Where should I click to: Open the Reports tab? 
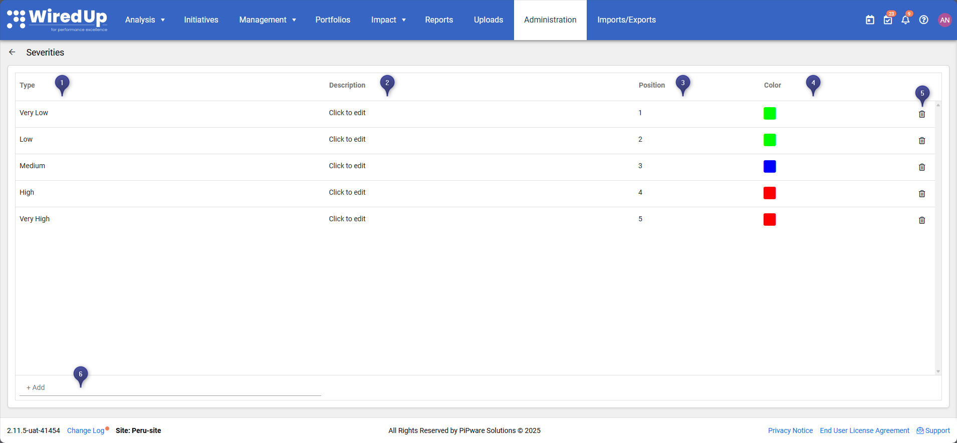coord(439,20)
